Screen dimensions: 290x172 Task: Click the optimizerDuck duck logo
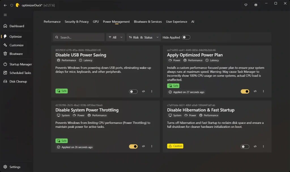18,5
